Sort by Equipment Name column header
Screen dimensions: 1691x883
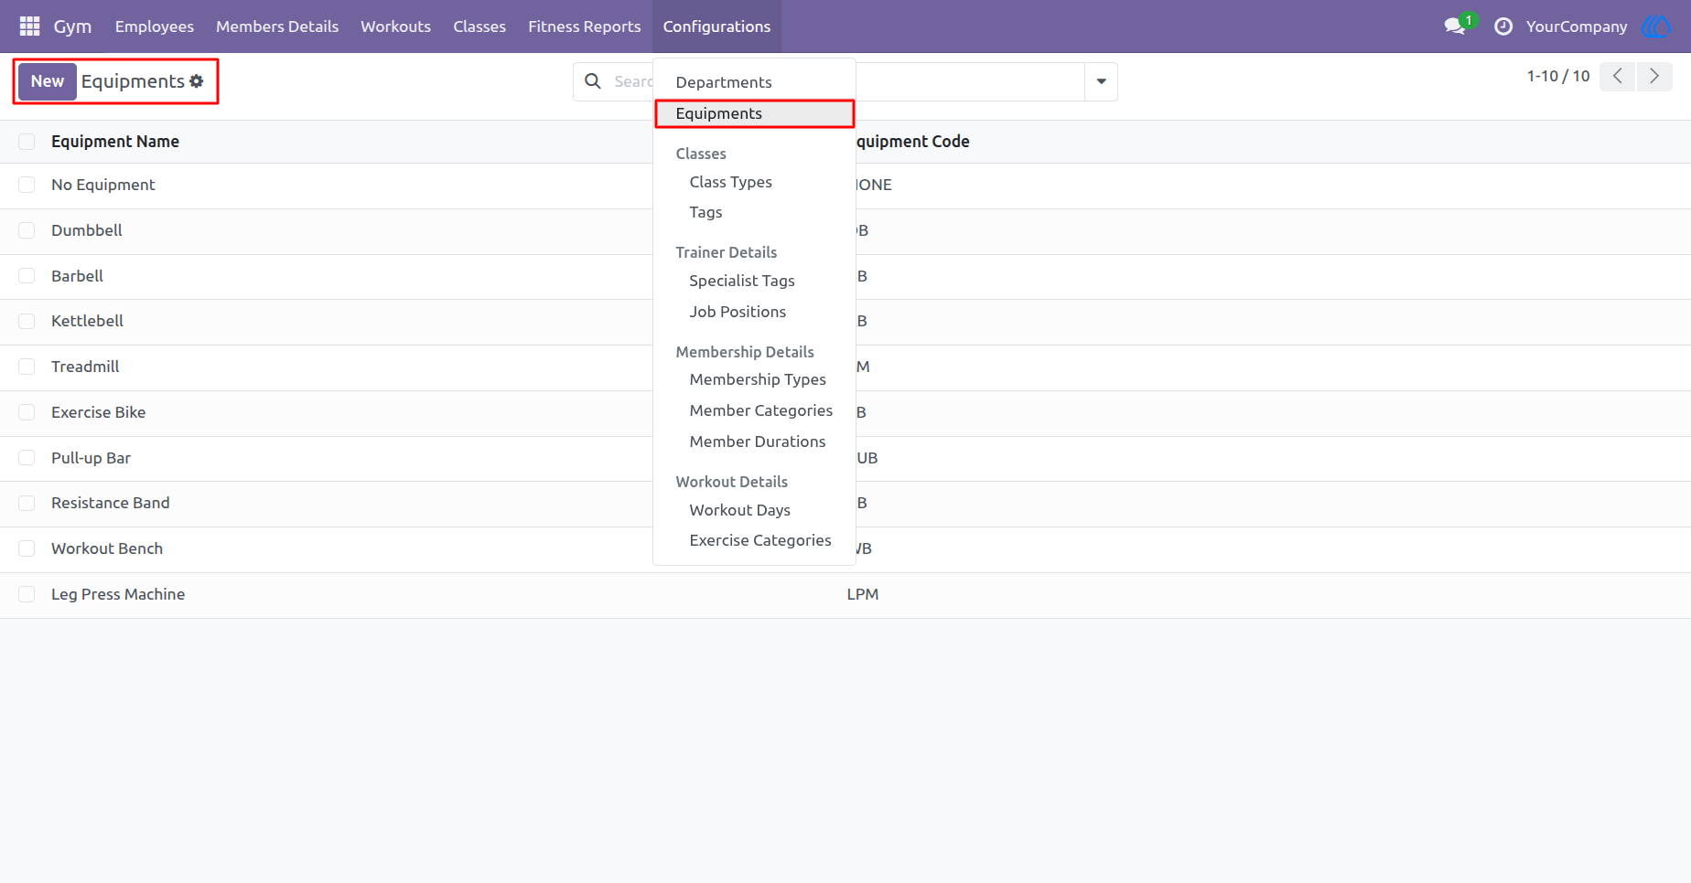tap(115, 142)
